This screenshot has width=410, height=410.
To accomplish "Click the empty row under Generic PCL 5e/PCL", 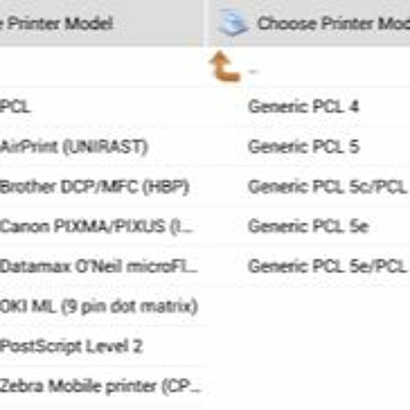I will point(309,307).
